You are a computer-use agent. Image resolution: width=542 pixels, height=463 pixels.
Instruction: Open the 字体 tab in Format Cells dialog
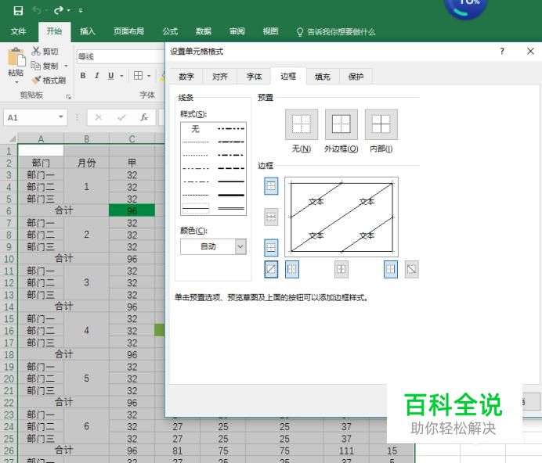pyautogui.click(x=254, y=77)
